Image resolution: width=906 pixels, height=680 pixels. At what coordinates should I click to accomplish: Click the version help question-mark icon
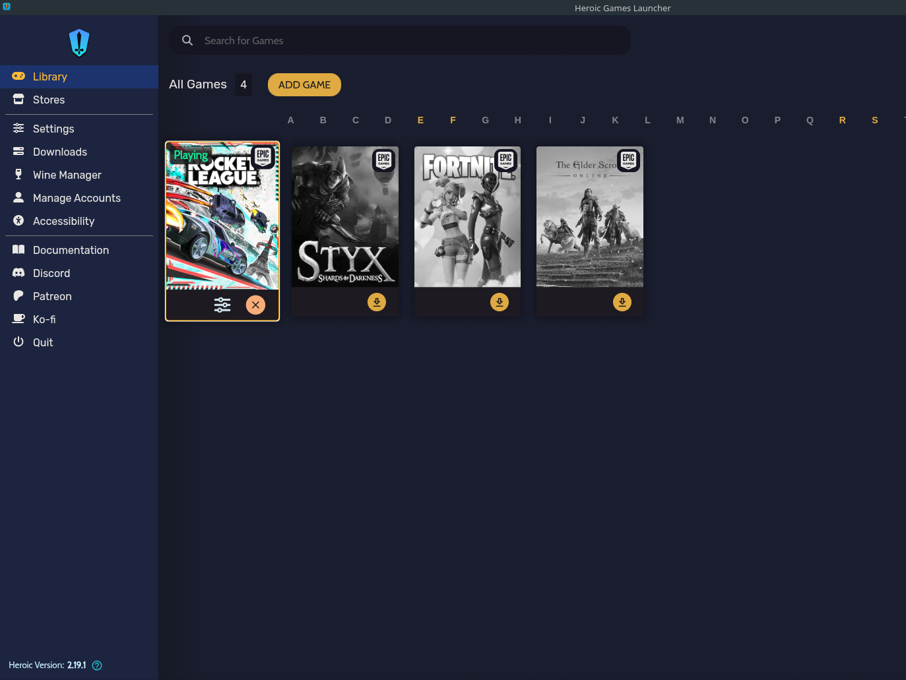click(x=97, y=665)
